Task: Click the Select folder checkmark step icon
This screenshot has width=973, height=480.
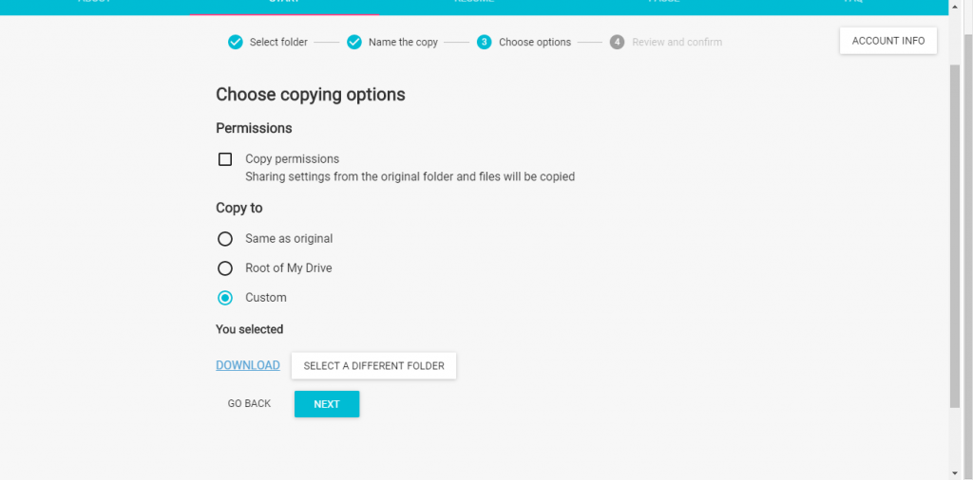Action: (236, 42)
